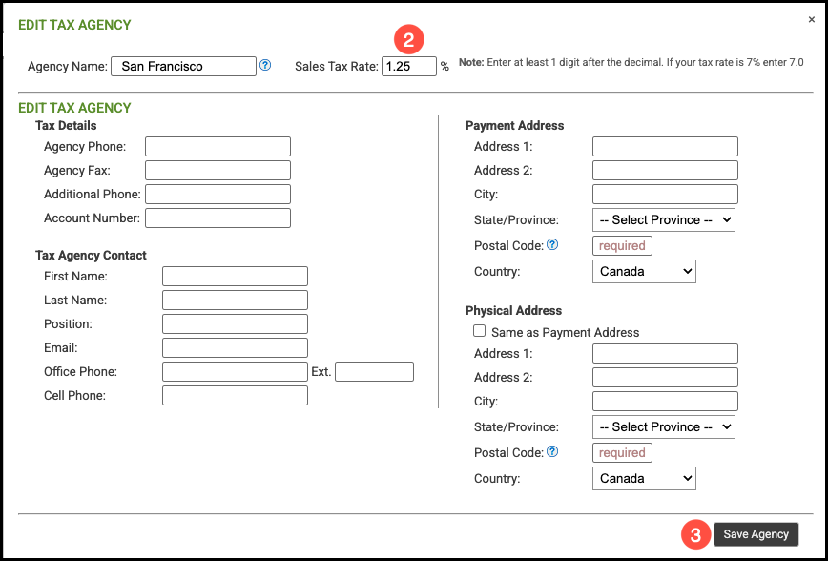Click the Physical Address heading
The width and height of the screenshot is (828, 561).
click(514, 310)
